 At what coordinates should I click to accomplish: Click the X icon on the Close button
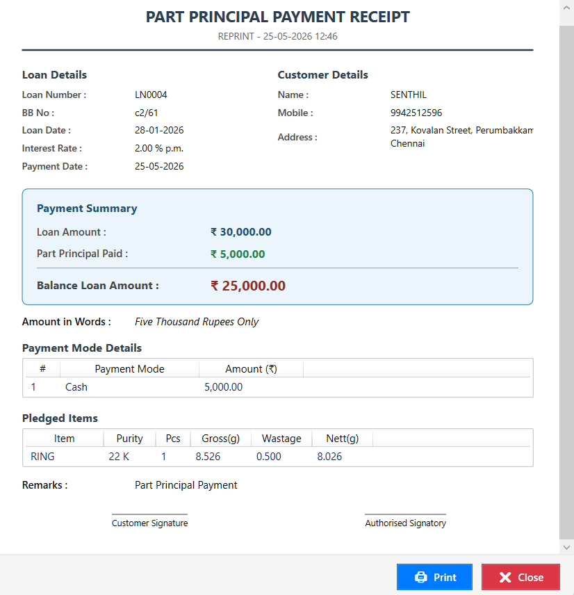(x=505, y=577)
